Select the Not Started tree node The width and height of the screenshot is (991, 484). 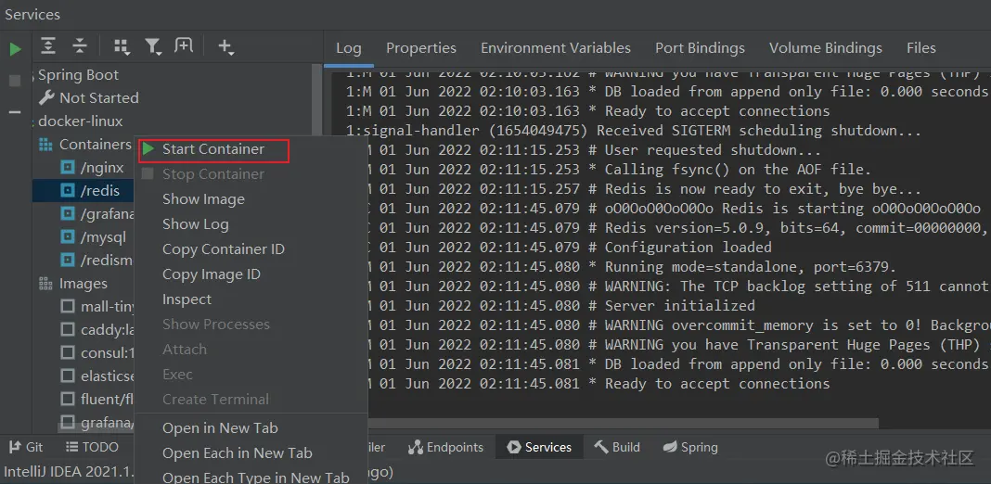tap(98, 98)
